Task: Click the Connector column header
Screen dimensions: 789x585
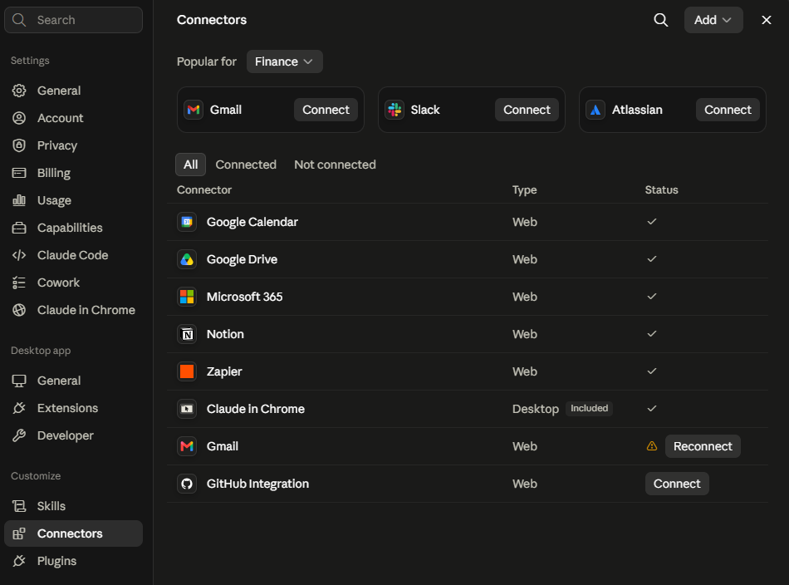Action: 204,189
